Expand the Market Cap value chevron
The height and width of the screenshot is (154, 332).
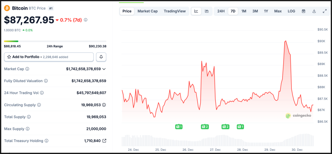(x=104, y=69)
